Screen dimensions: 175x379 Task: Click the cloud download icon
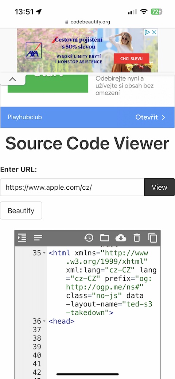pyautogui.click(x=121, y=238)
